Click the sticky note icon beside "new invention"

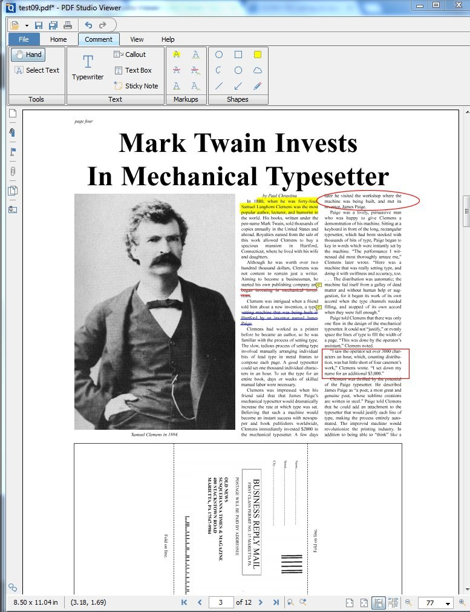point(319,308)
